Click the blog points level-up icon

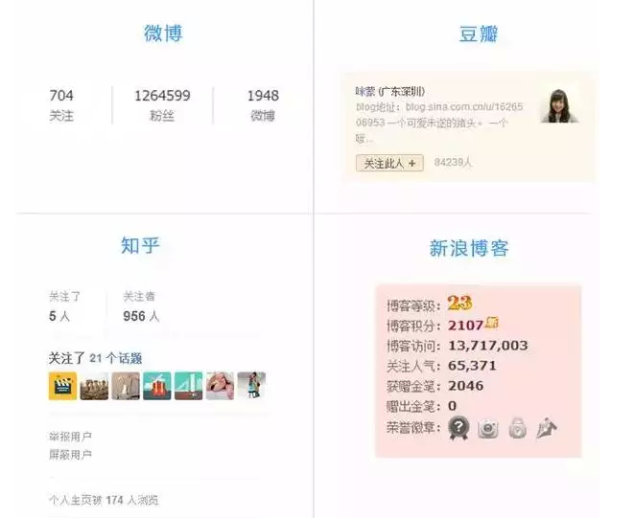point(492,323)
